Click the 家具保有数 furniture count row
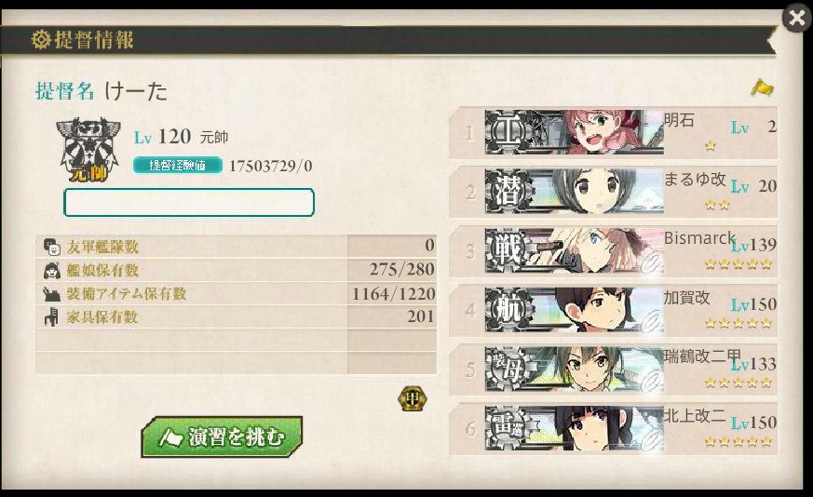This screenshot has width=813, height=497. tap(236, 316)
